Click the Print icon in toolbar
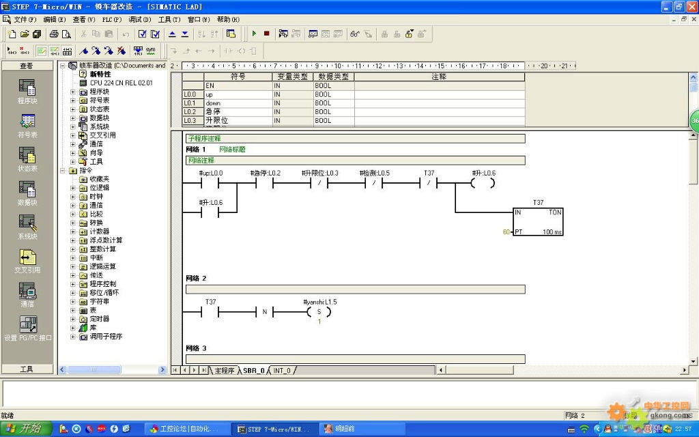699x437 pixels. (x=54, y=34)
